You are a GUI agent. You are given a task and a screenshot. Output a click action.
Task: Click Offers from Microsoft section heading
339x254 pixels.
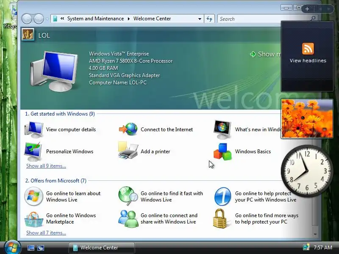click(x=56, y=181)
